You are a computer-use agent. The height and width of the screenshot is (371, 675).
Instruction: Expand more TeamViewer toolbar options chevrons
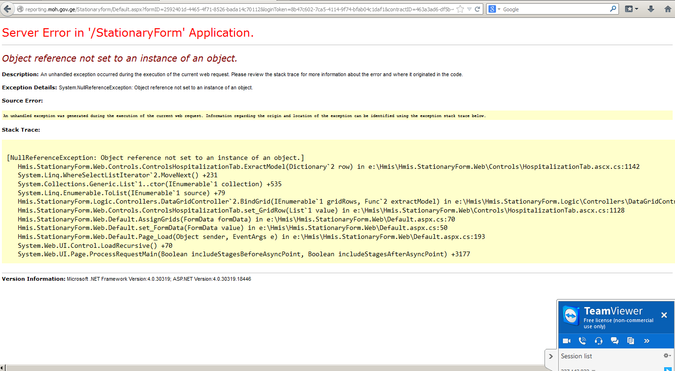[x=647, y=341]
